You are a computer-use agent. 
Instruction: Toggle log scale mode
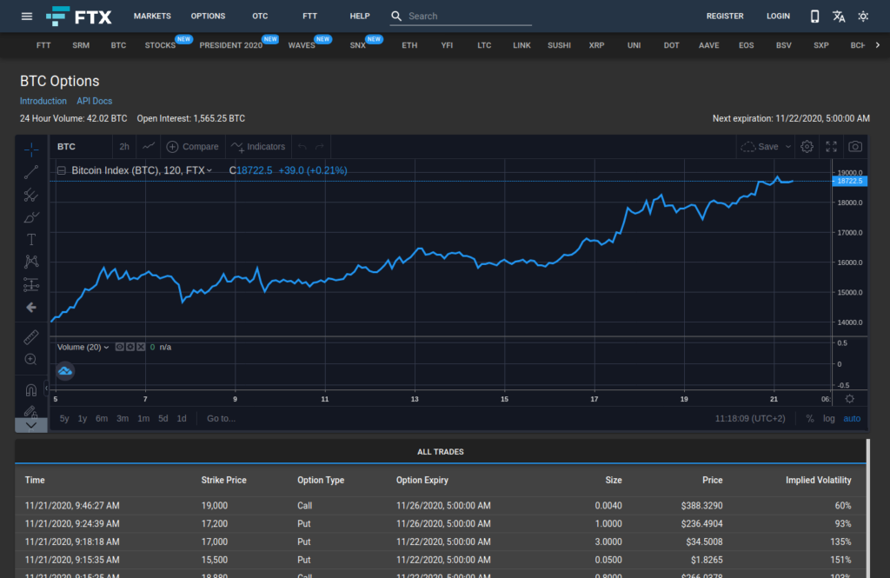point(828,418)
